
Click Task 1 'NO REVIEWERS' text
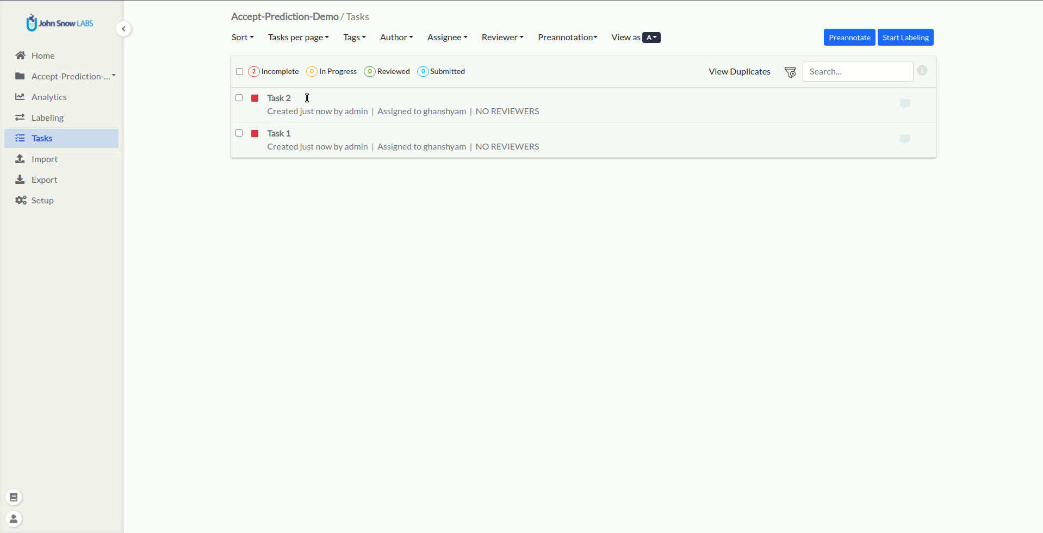tap(507, 146)
